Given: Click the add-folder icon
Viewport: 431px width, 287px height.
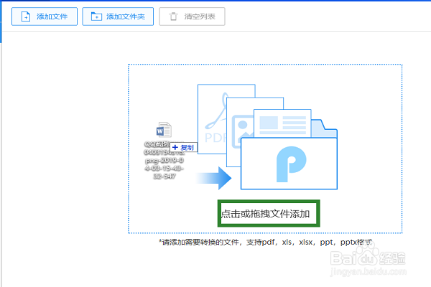Looking at the screenshot, I should point(96,17).
